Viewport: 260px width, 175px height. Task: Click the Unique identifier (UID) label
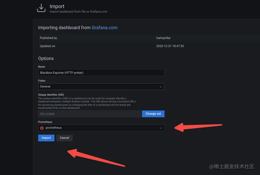pyautogui.click(x=51, y=95)
